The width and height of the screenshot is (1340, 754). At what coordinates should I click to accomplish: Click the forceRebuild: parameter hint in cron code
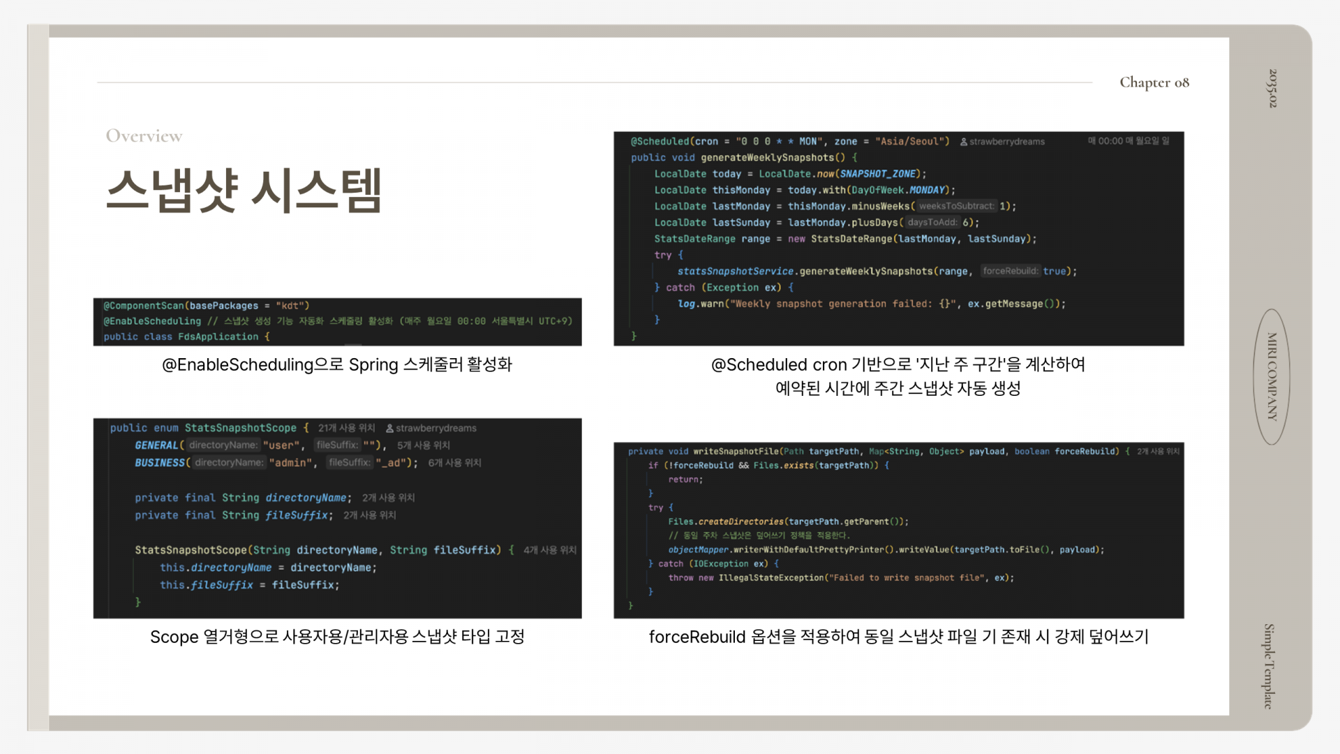[1011, 271]
